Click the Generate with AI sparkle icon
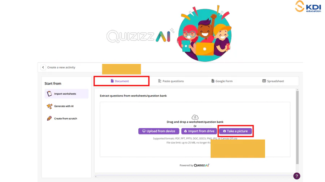Screen dimensions: 325x182 click(x=49, y=106)
